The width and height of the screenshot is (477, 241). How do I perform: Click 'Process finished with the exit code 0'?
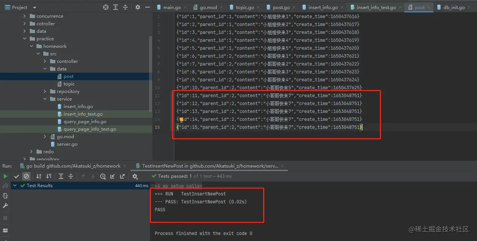coord(203,233)
